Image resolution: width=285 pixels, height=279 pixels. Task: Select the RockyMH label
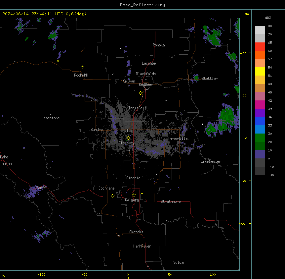point(81,75)
